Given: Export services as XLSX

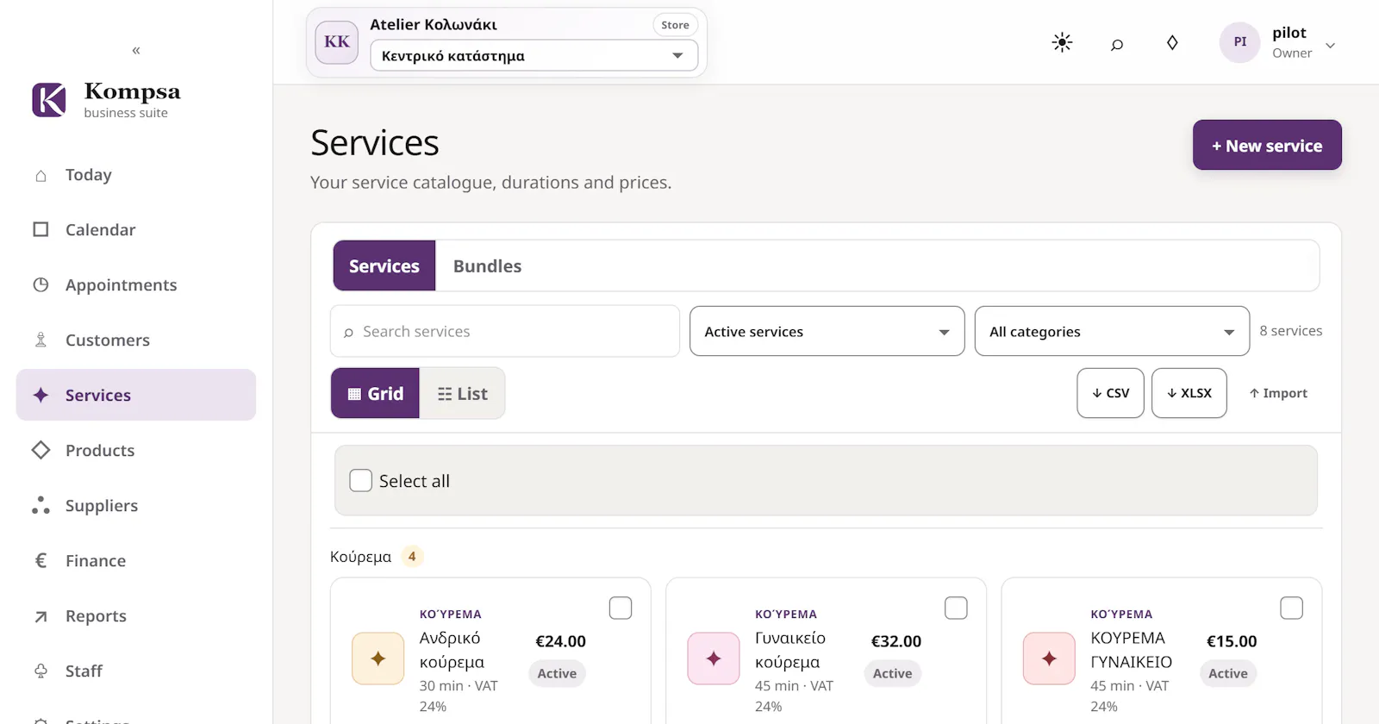Looking at the screenshot, I should click(1189, 393).
